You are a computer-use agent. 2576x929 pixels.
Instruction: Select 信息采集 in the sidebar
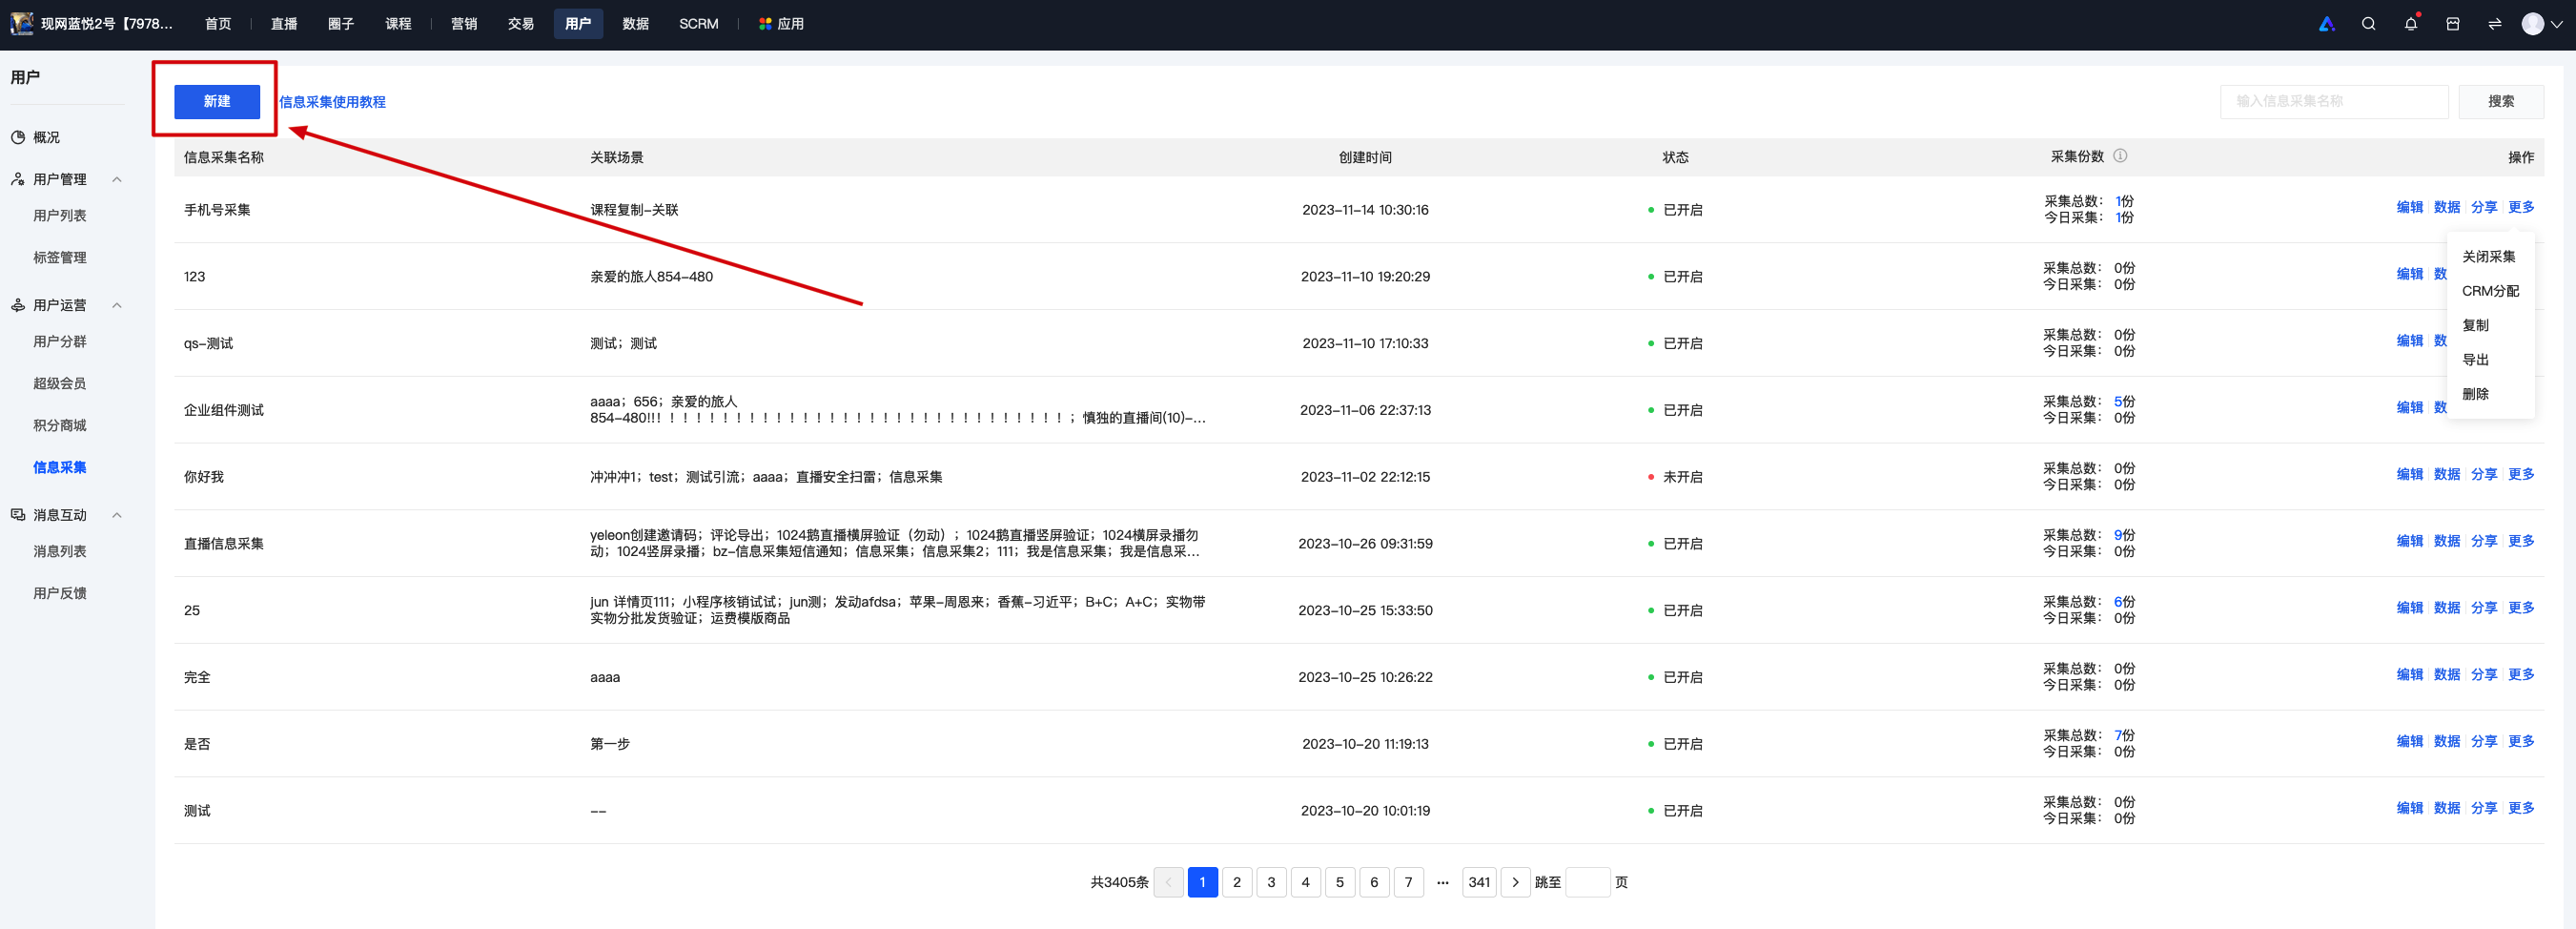60,467
